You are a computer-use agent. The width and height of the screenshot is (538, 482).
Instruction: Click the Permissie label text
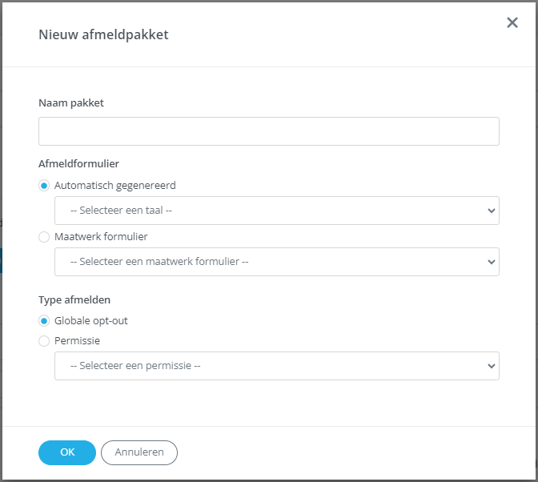coord(77,341)
